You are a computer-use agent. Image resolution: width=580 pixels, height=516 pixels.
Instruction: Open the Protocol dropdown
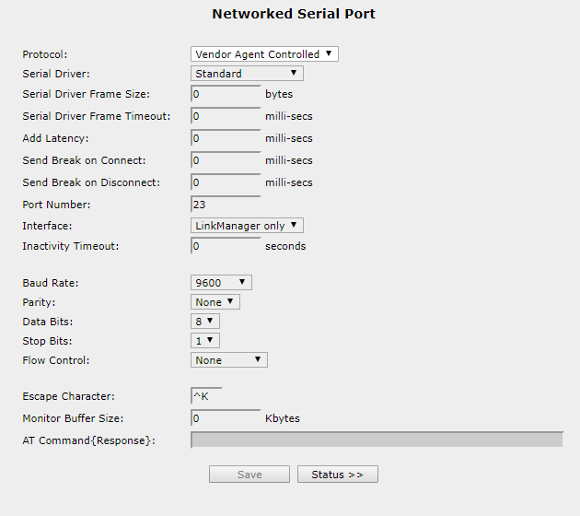tap(264, 54)
